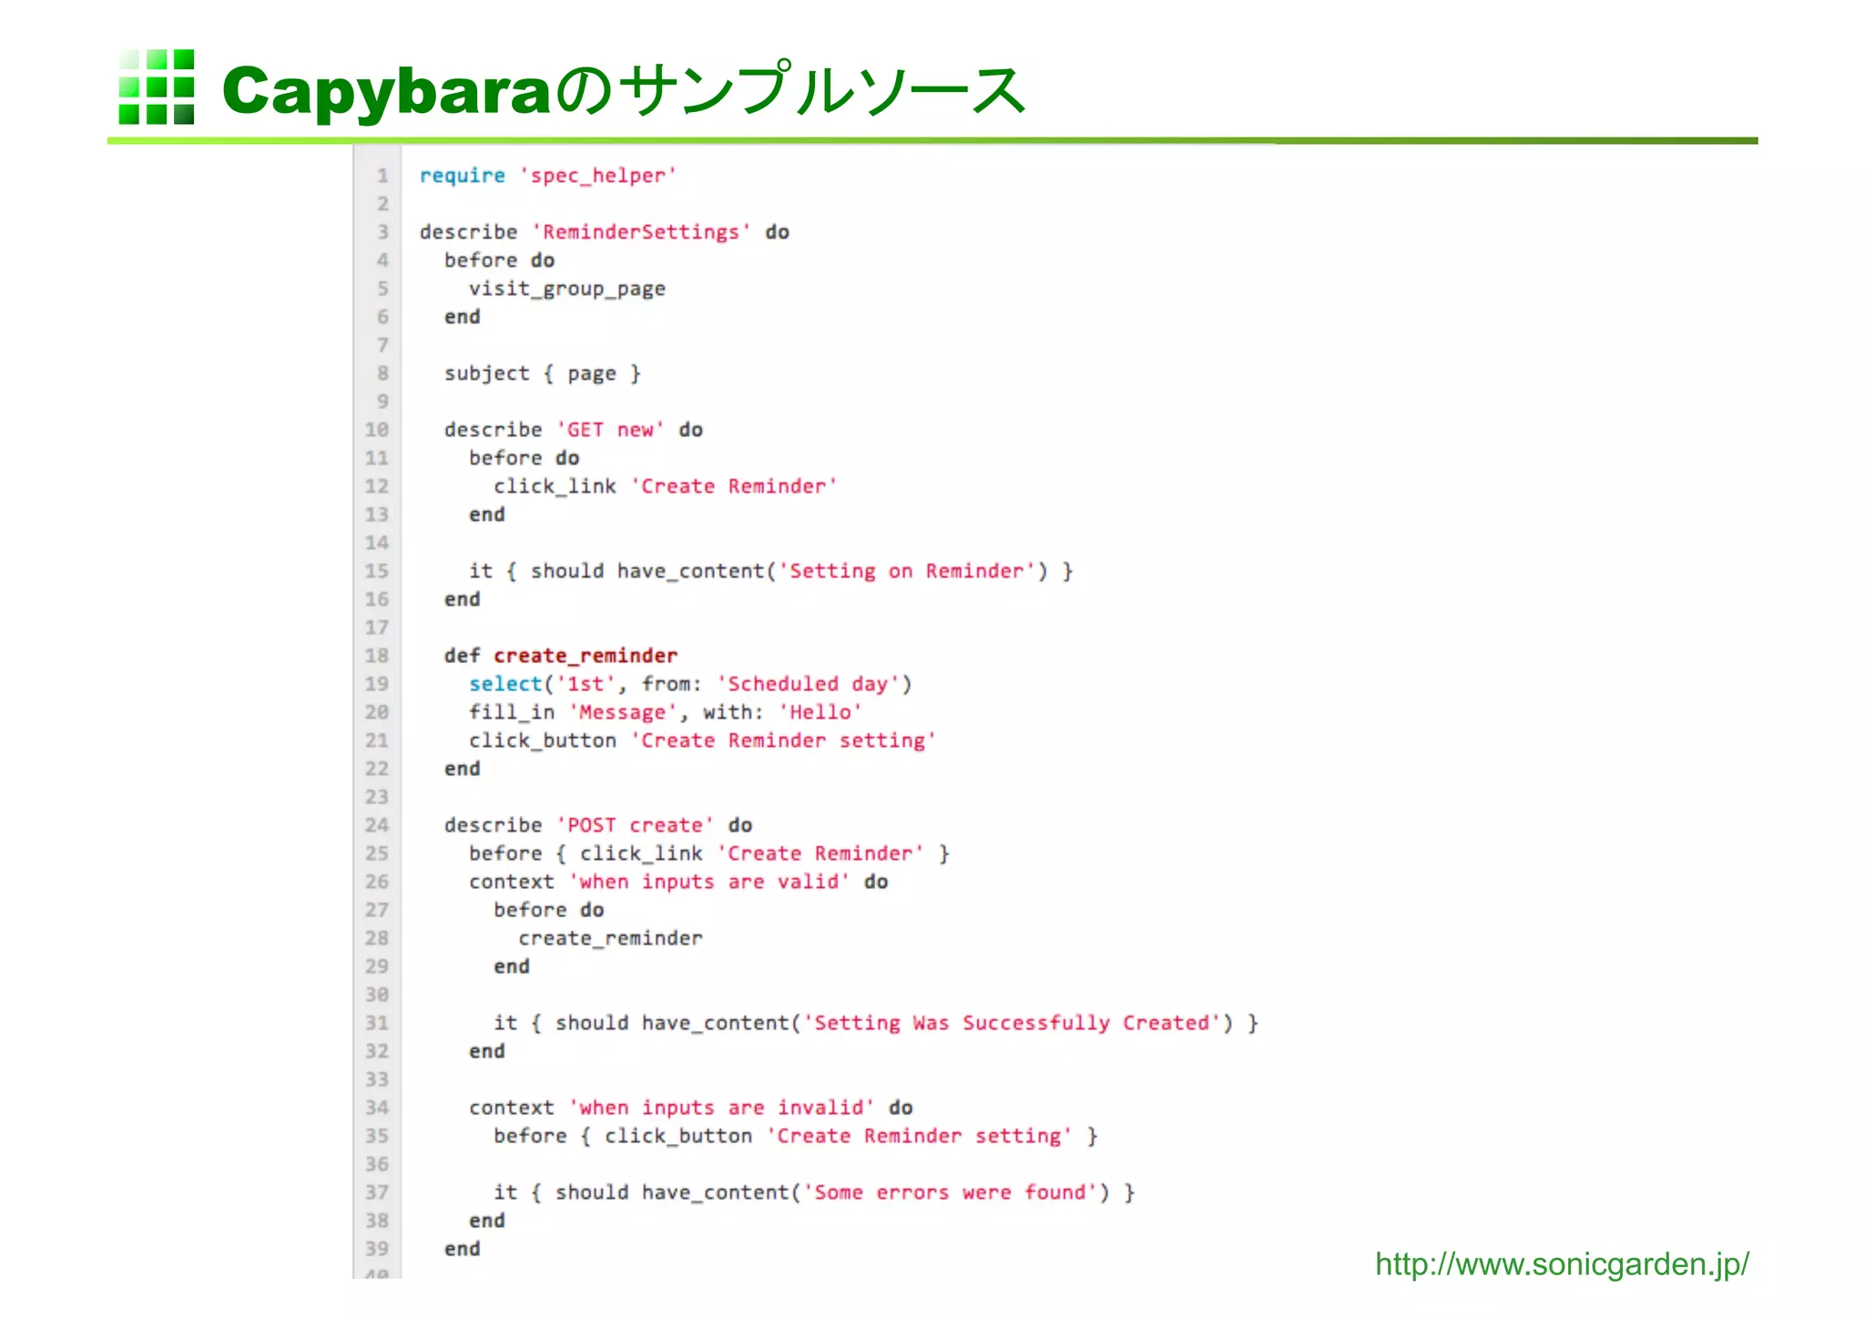
Task: Click the "describe 'POST create' do" line
Action: coord(597,825)
